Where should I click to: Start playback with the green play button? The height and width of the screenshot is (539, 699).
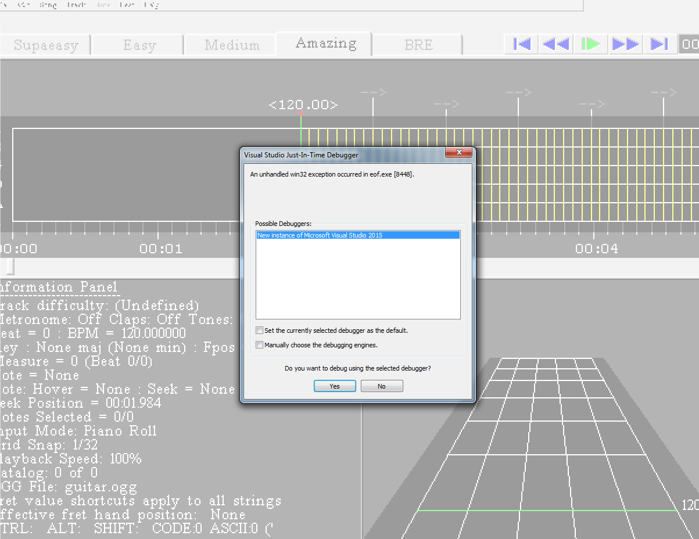[591, 44]
